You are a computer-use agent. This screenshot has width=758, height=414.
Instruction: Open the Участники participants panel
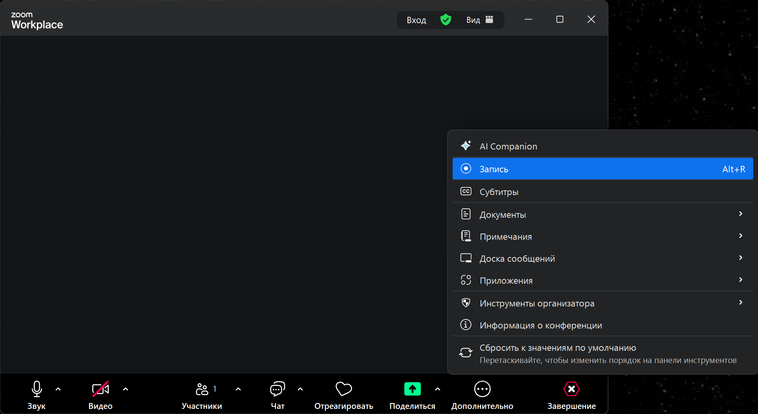tap(202, 389)
